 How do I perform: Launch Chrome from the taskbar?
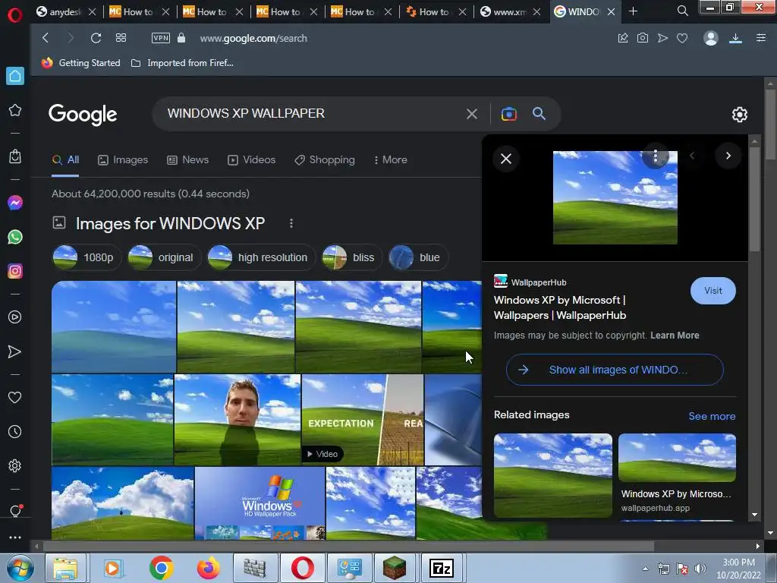coord(161,568)
